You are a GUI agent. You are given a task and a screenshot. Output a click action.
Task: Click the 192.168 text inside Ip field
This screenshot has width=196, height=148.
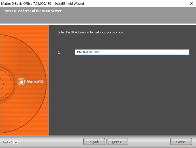[82, 52]
